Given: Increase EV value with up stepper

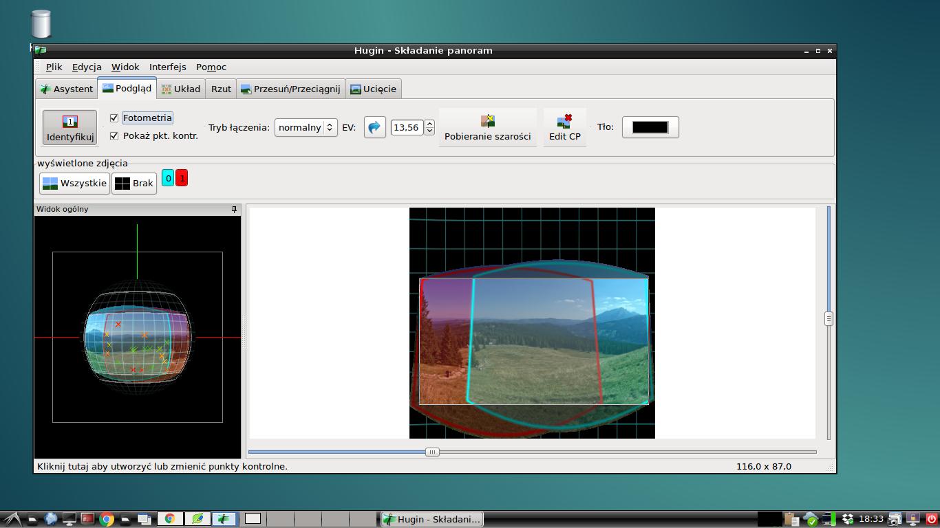Looking at the screenshot, I should tap(430, 124).
